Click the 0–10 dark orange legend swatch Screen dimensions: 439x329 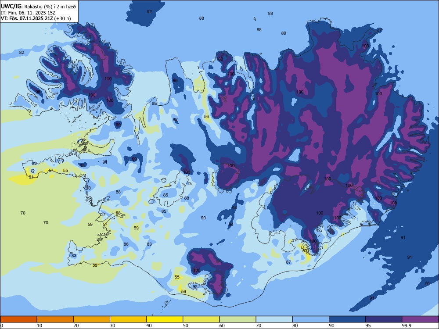click(18, 319)
